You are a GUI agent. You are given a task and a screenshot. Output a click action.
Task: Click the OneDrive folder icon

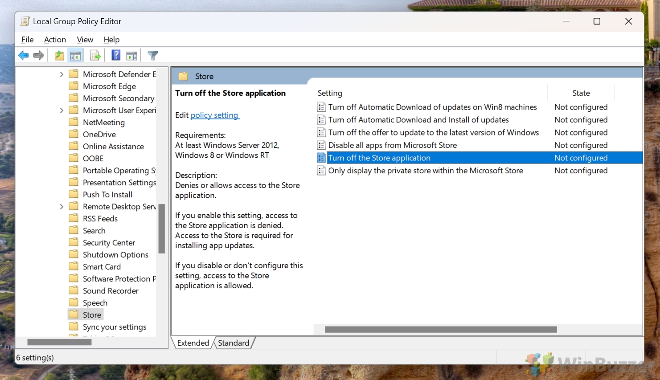click(74, 134)
